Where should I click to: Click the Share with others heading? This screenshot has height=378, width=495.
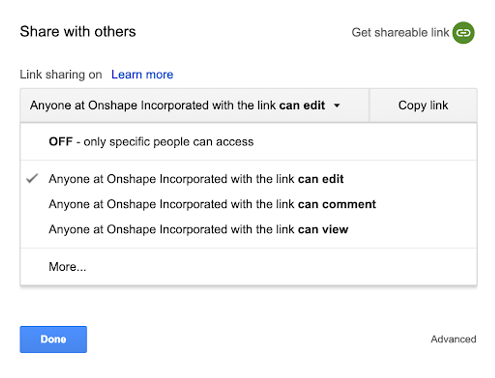[x=78, y=32]
